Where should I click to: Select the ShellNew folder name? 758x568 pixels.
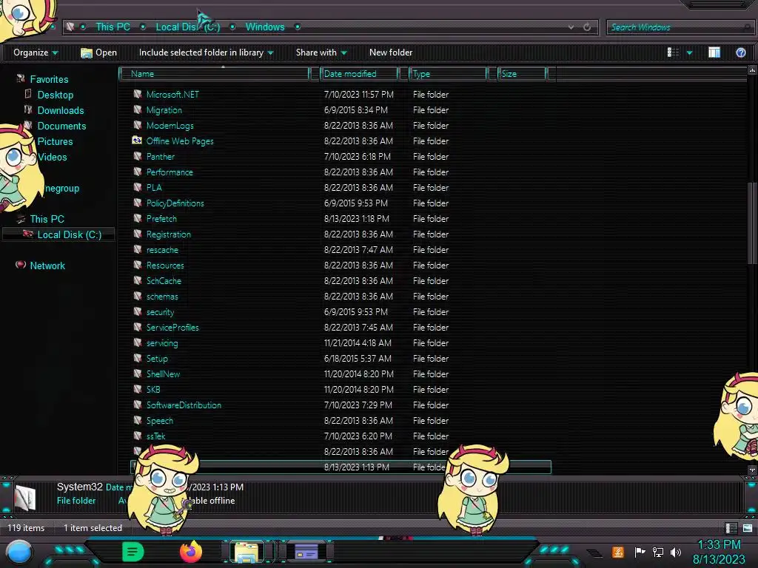click(x=163, y=373)
